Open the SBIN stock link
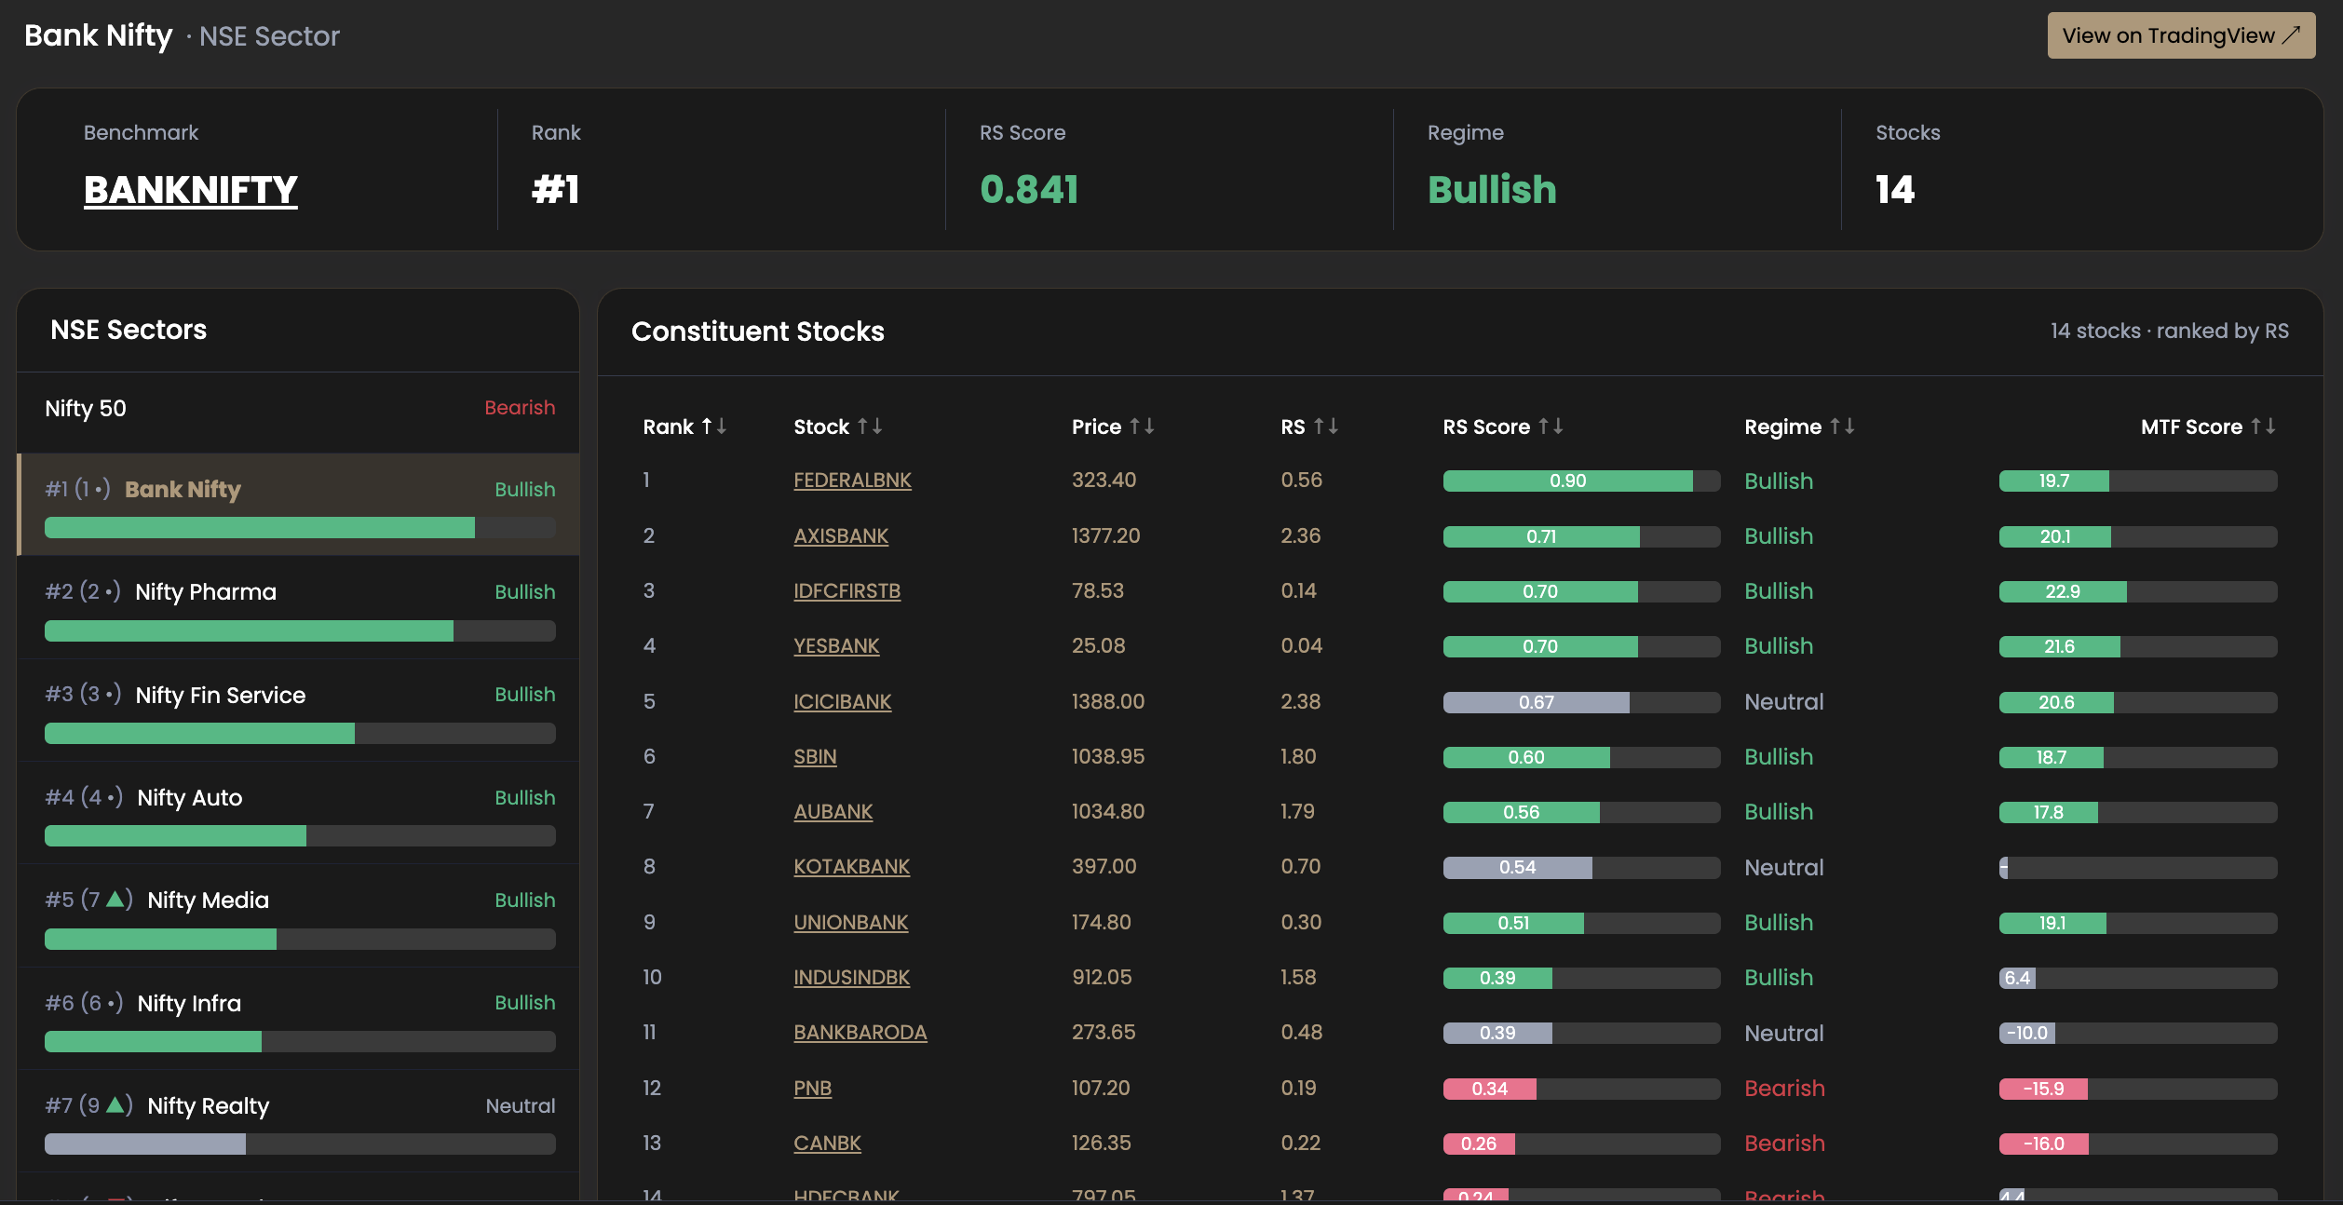Viewport: 2343px width, 1205px height. click(x=815, y=757)
